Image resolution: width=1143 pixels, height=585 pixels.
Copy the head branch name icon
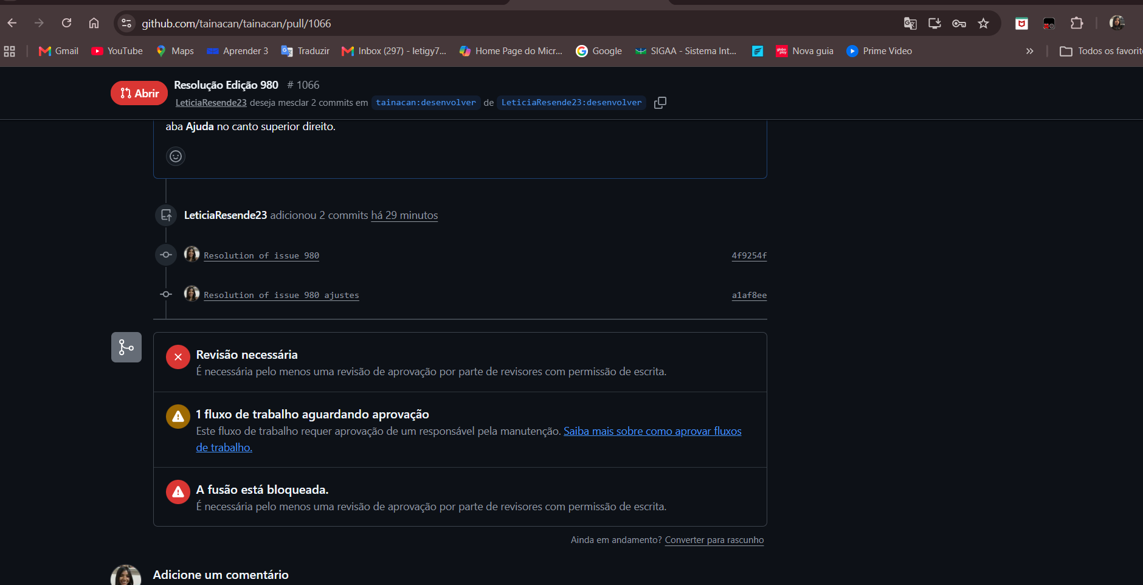pyautogui.click(x=660, y=103)
